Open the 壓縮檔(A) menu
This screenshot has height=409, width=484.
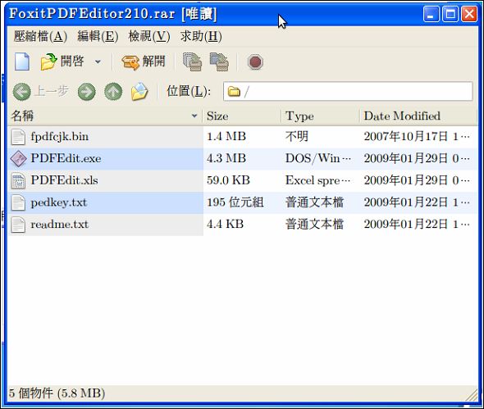(x=40, y=36)
